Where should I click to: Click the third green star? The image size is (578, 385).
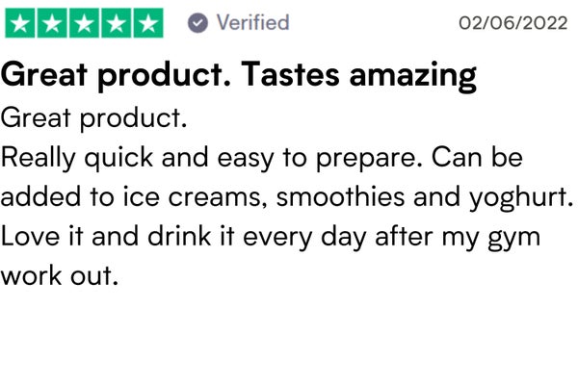pos(84,23)
